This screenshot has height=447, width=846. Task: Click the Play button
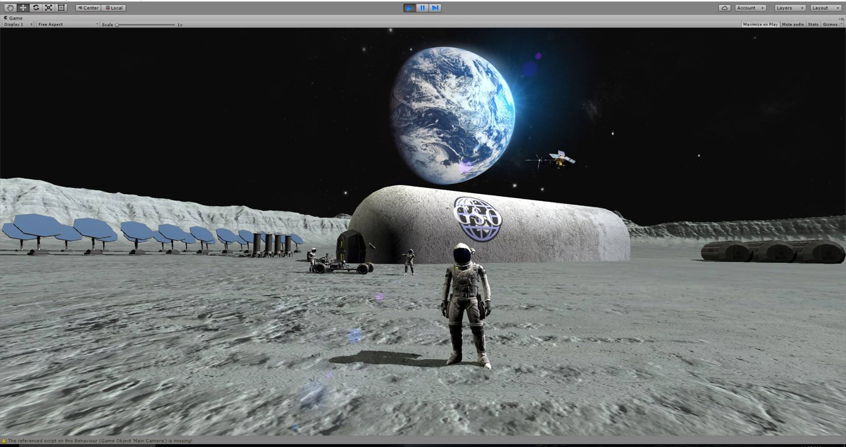[x=409, y=8]
